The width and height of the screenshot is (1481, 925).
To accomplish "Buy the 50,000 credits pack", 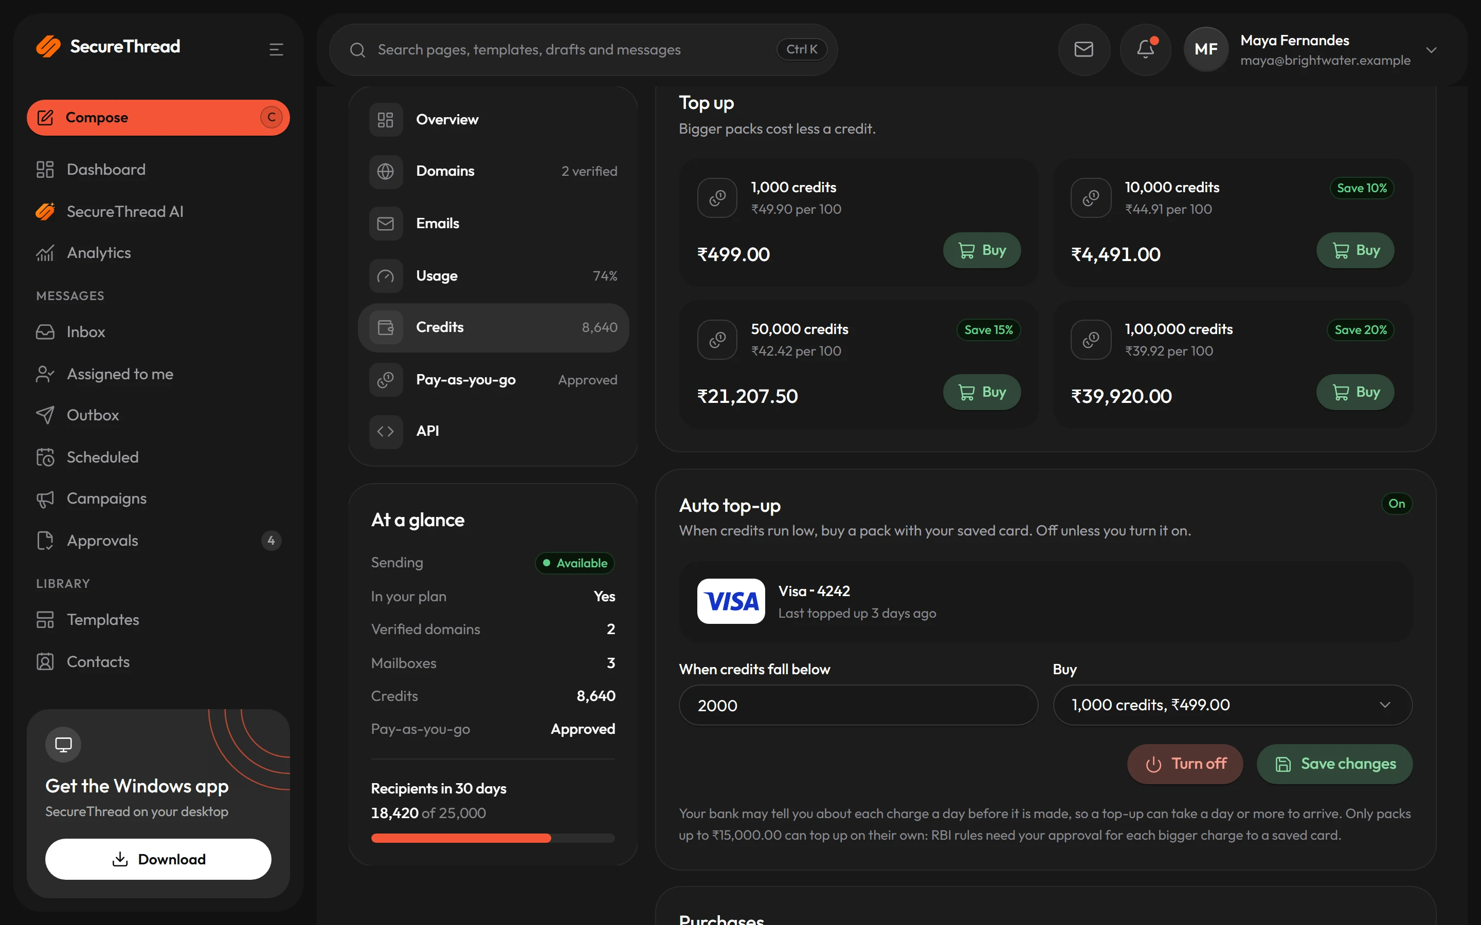I will click(982, 392).
